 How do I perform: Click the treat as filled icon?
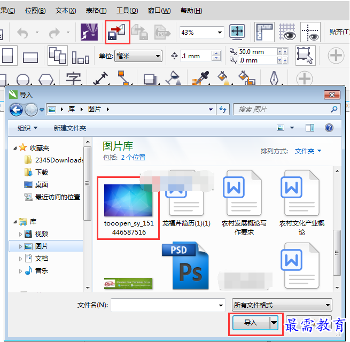(305, 56)
